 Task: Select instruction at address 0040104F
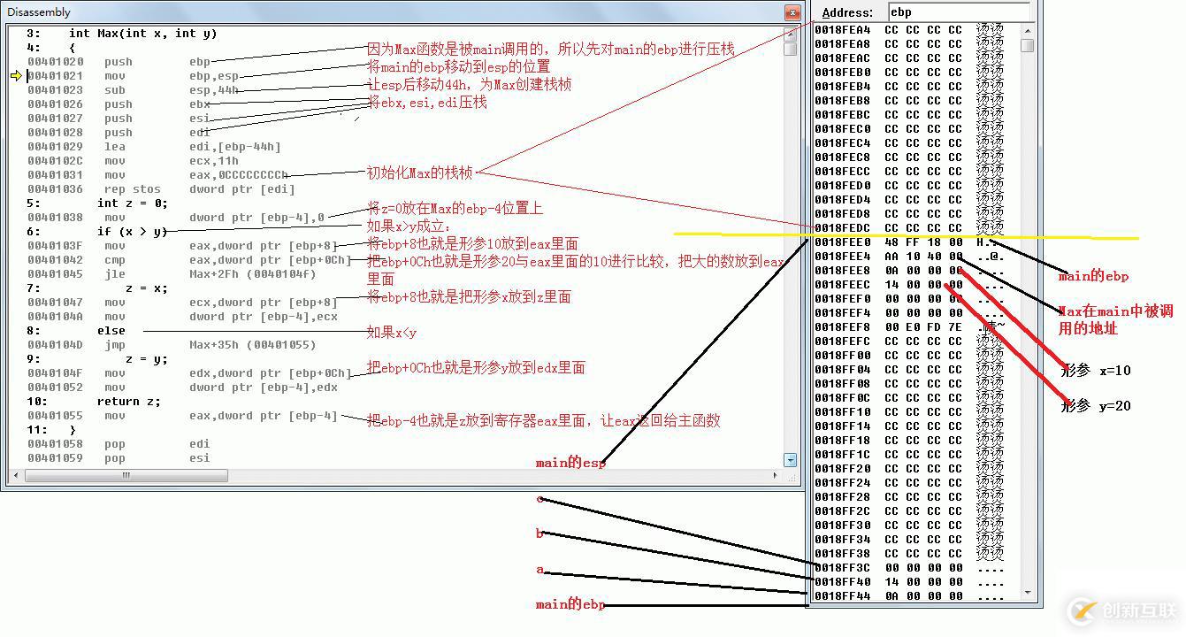pos(189,373)
